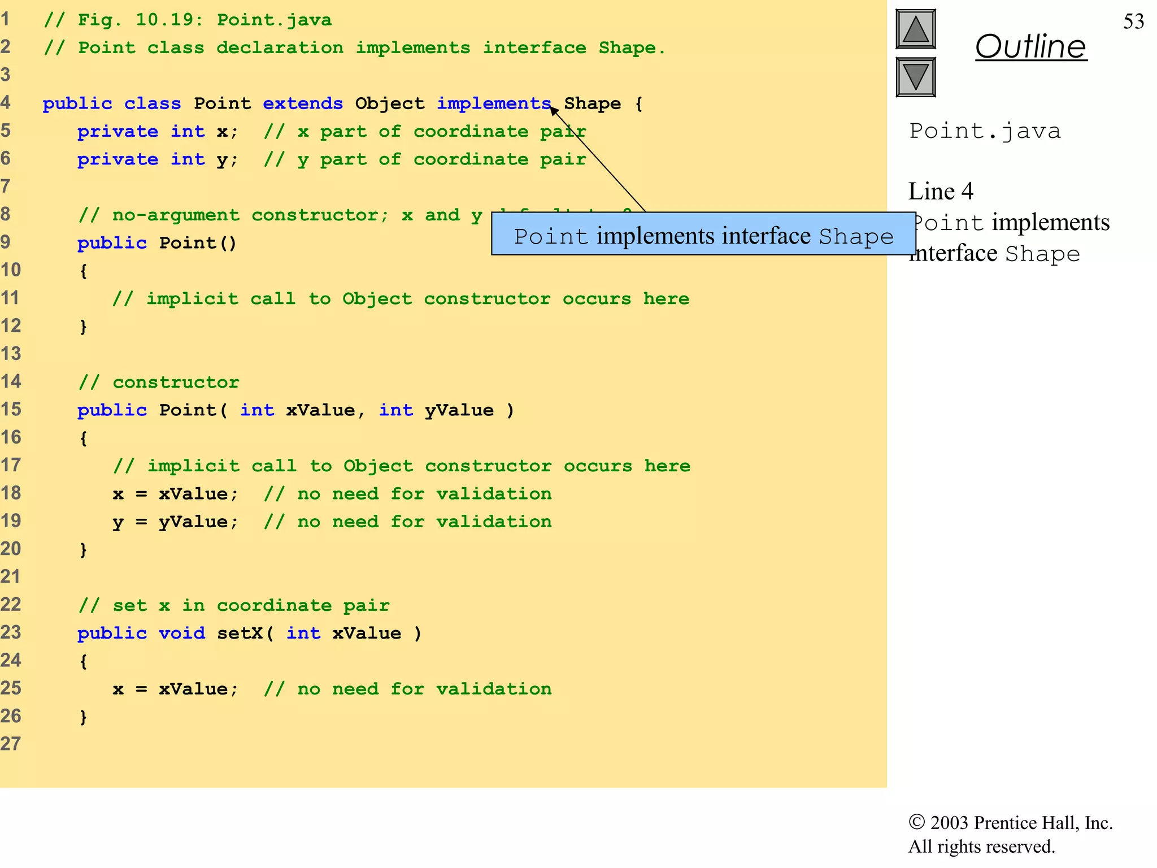Click line number 13
Screen dimensions: 1157x868
[x=11, y=354]
